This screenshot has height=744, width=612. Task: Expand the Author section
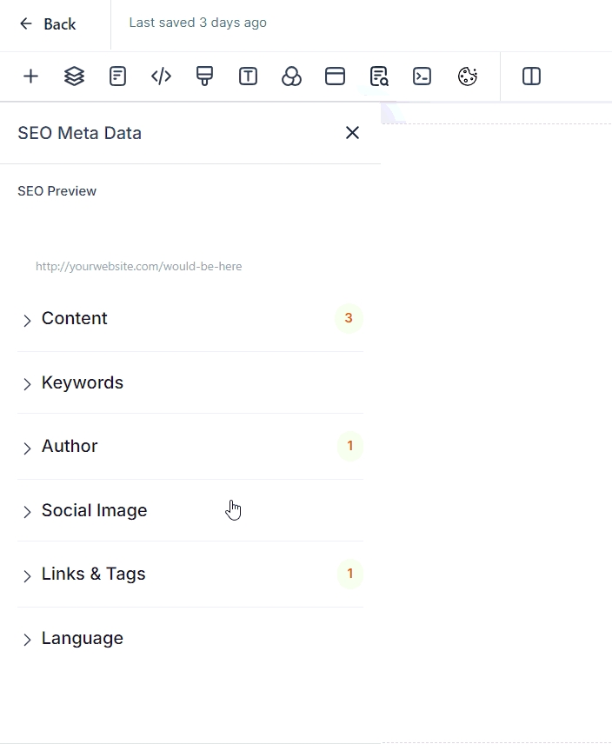[70, 447]
